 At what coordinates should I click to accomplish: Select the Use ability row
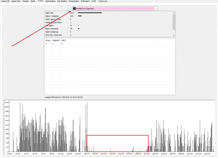109,25
